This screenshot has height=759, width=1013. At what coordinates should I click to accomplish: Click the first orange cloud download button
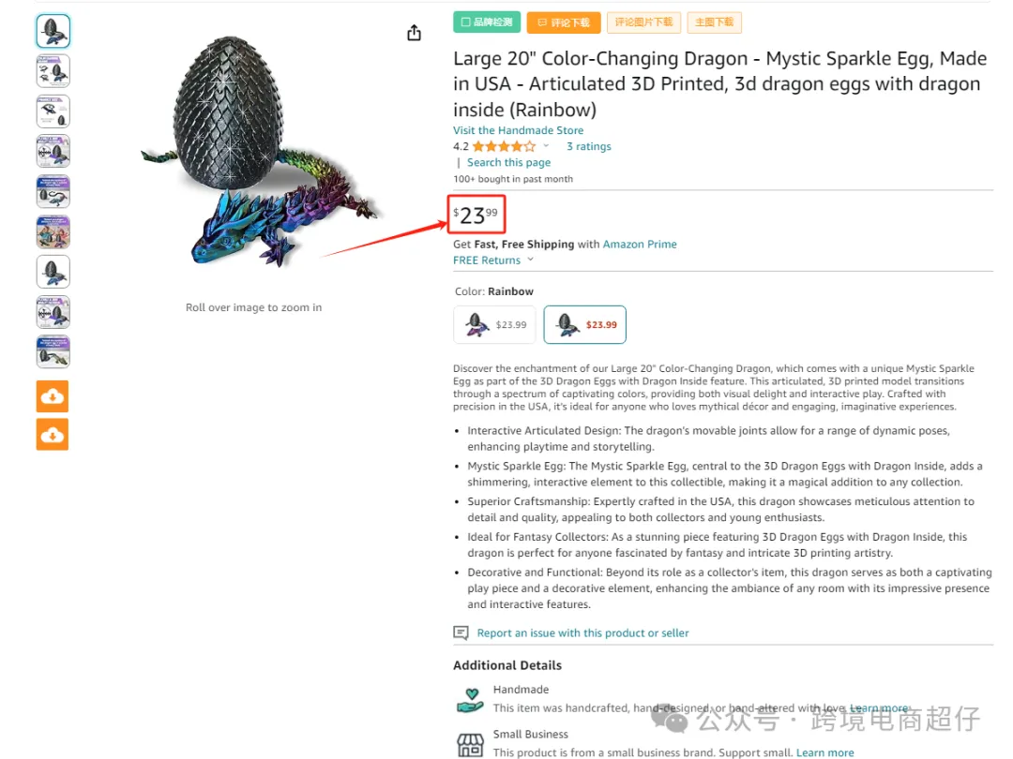tap(53, 396)
